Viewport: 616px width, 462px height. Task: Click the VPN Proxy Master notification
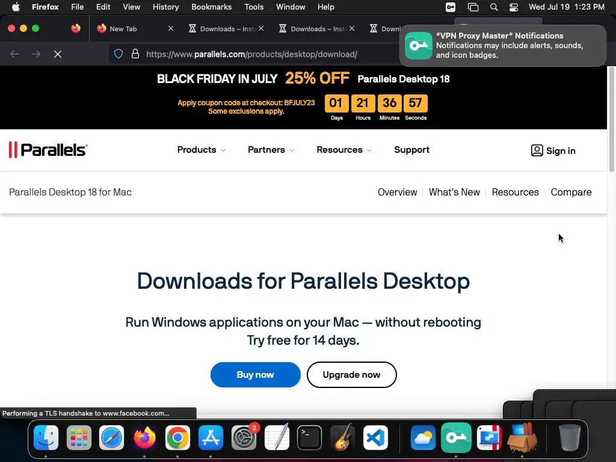point(503,46)
